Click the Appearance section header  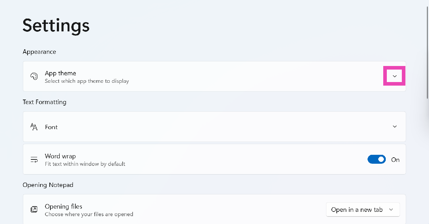pyautogui.click(x=39, y=52)
